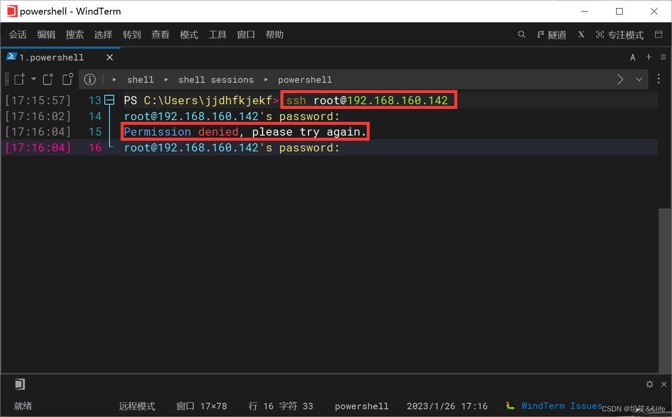This screenshot has height=417, width=672.
Task: Click 窗口 17×78 status entry
Action: [x=201, y=406]
